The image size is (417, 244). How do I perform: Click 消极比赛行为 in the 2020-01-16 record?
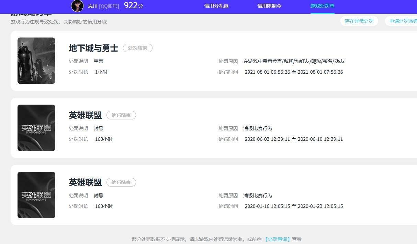[258, 195]
